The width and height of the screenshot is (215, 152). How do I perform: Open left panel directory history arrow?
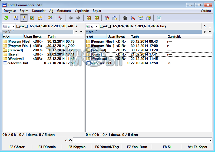point(81,32)
